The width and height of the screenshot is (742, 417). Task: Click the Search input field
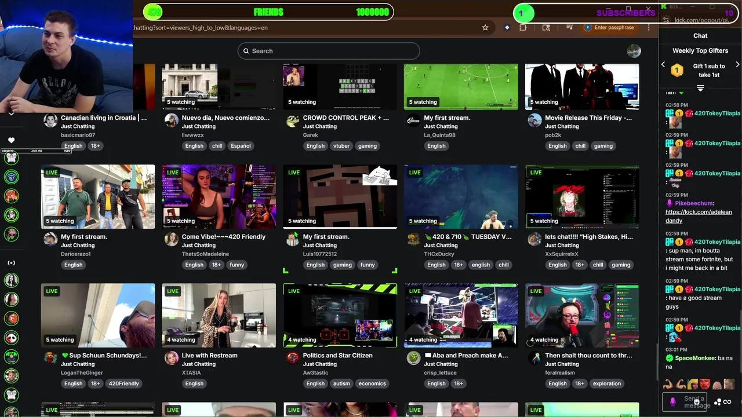pos(329,51)
